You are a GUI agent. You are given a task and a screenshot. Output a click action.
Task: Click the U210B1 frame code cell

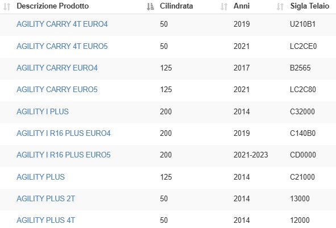(x=302, y=24)
